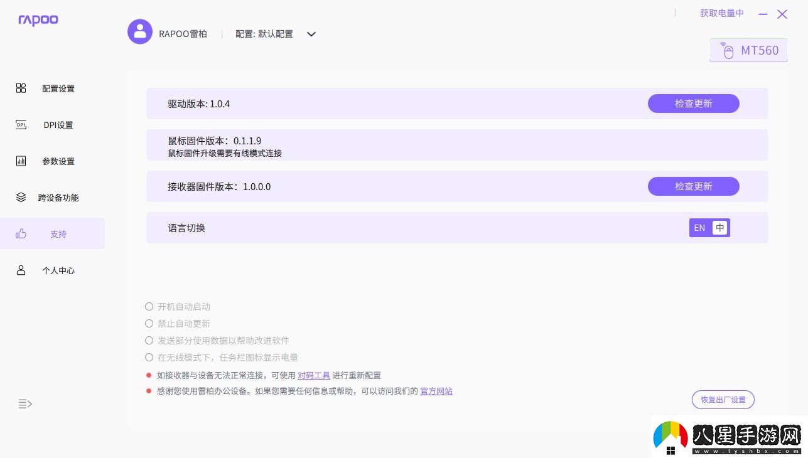
Task: Check updates for 驱动版本 1.0.4
Action: click(693, 103)
